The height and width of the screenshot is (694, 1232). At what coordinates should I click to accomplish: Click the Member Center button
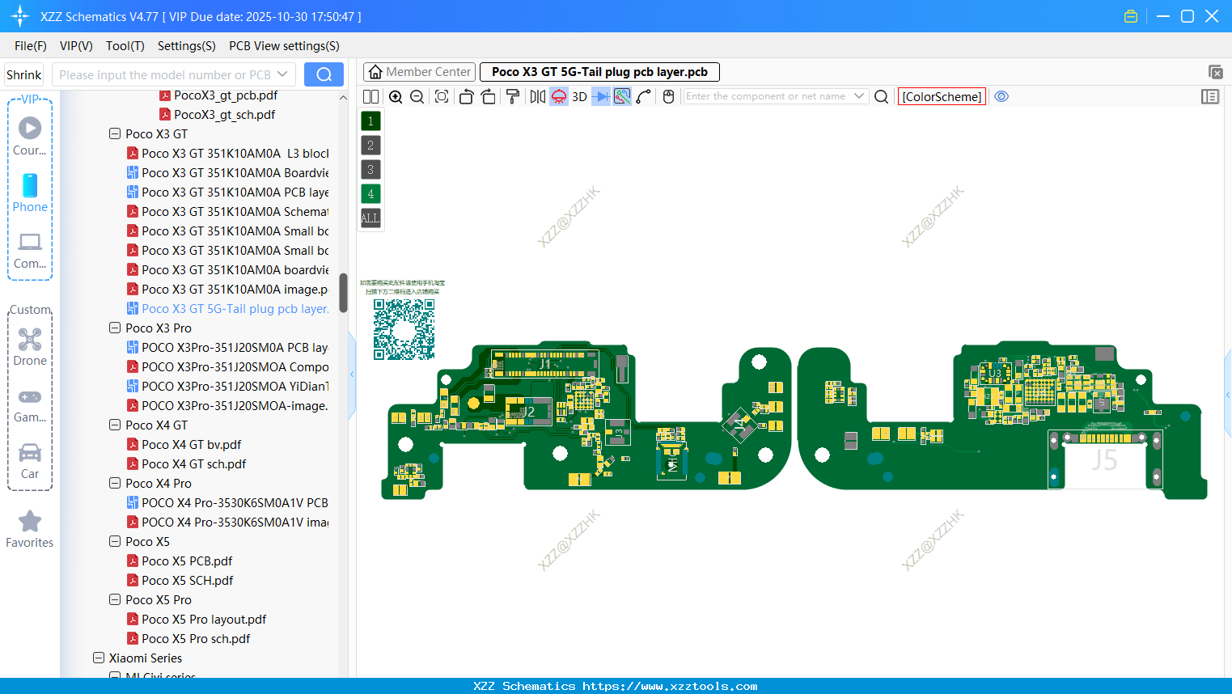click(419, 71)
